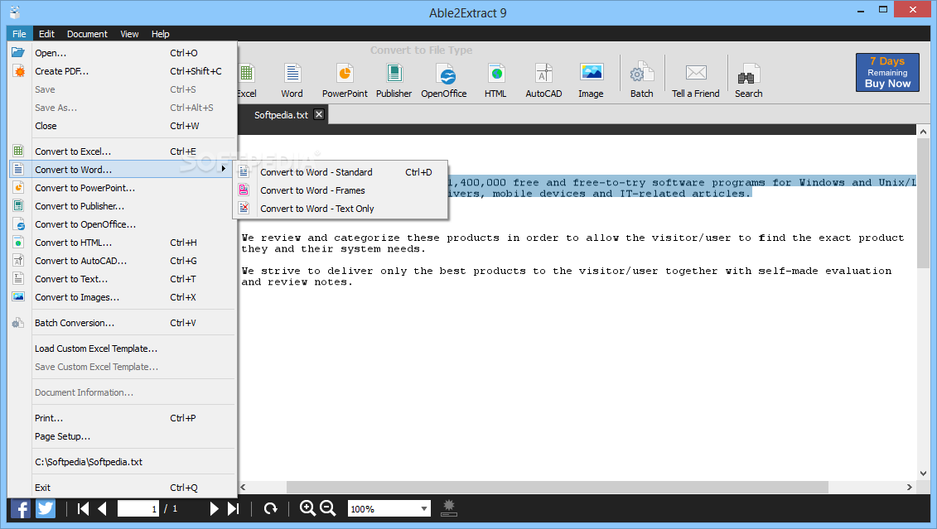Click the Facebook icon in bottom bar
This screenshot has width=937, height=529.
pos(21,508)
